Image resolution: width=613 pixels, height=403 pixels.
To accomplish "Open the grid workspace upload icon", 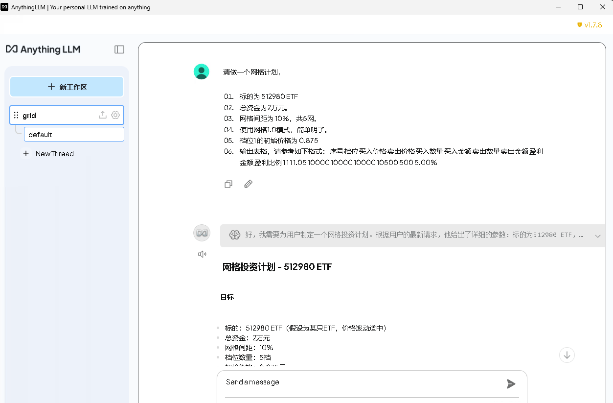I will [x=103, y=115].
